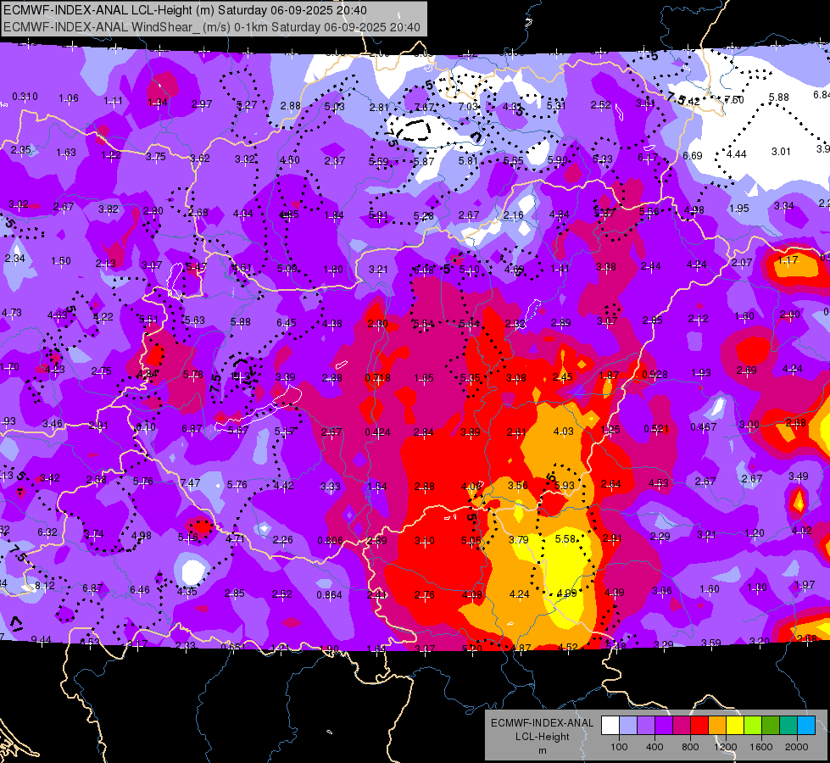The height and width of the screenshot is (763, 830).
Task: Click the wind shear value 0.928
Action: pos(655,374)
